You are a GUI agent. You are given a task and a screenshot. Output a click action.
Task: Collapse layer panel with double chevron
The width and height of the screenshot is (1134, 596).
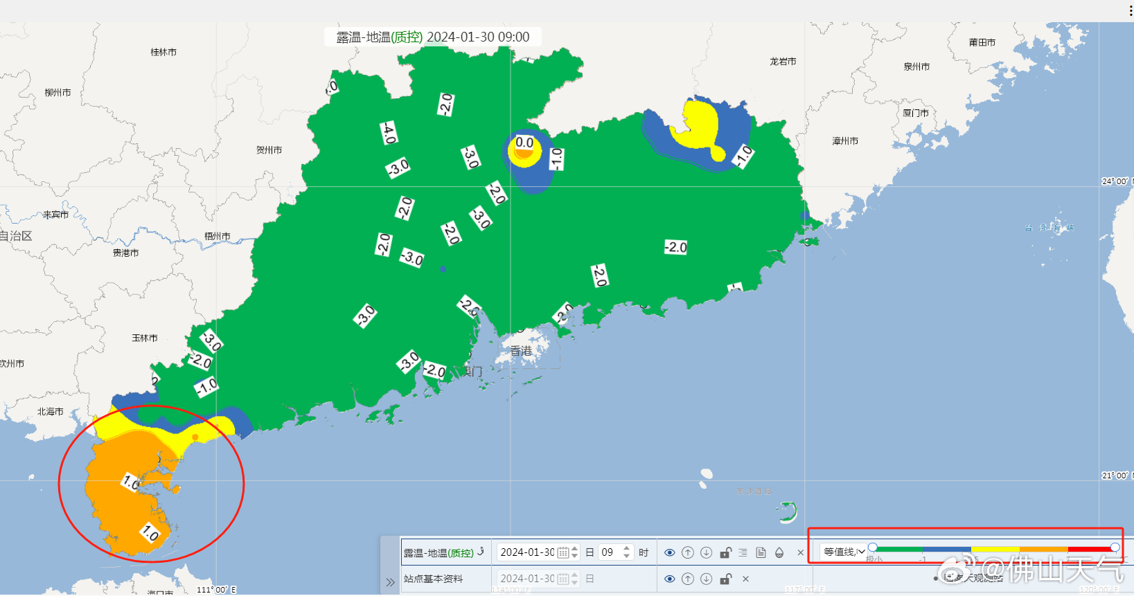coord(390,582)
